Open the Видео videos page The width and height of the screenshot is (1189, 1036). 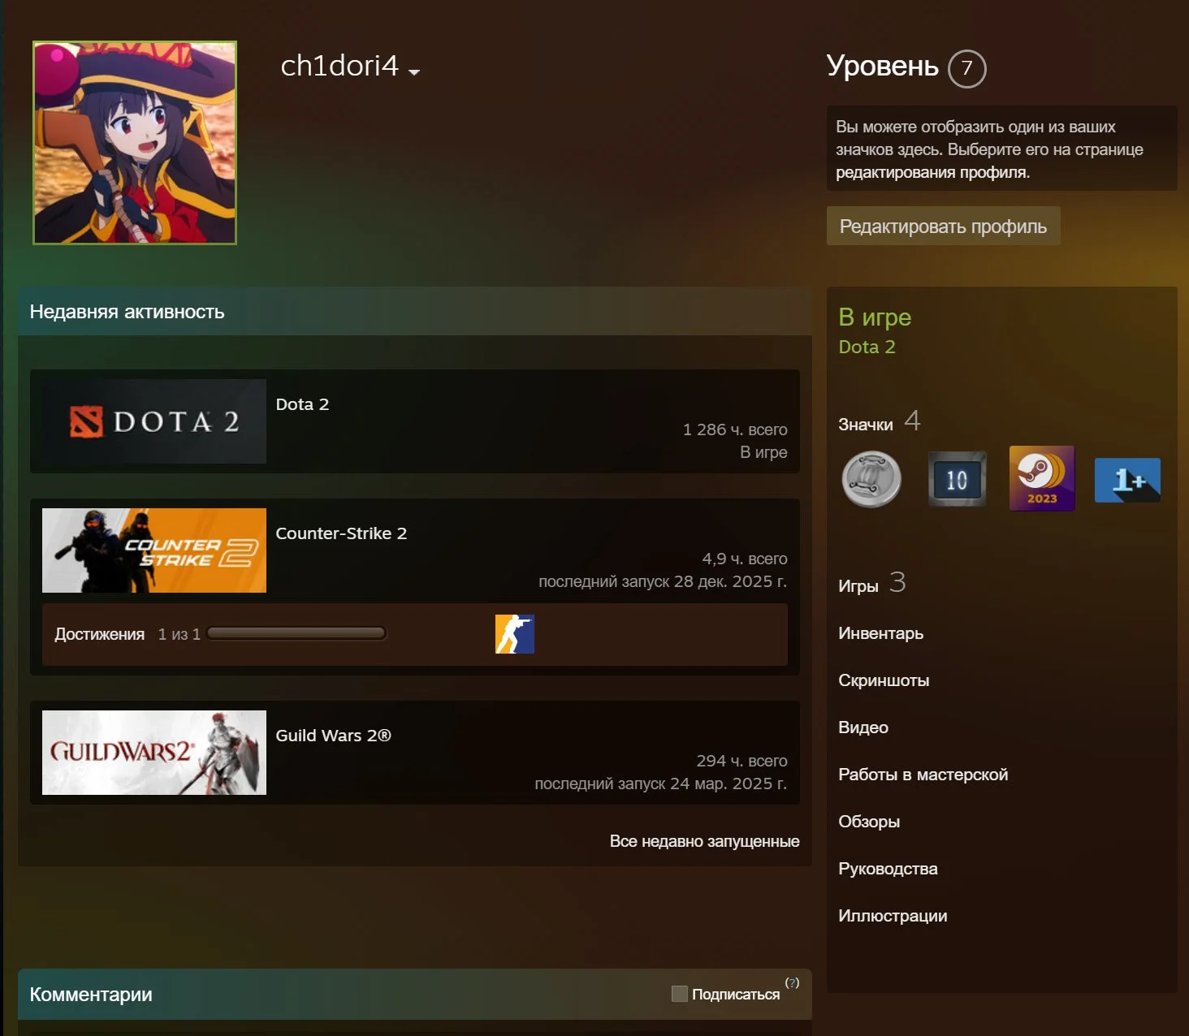pyautogui.click(x=863, y=727)
